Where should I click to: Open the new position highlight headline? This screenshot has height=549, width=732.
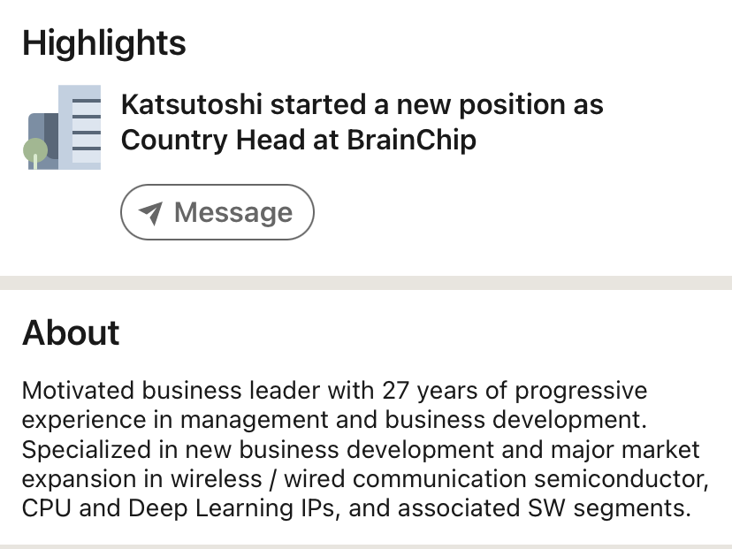[x=362, y=122]
